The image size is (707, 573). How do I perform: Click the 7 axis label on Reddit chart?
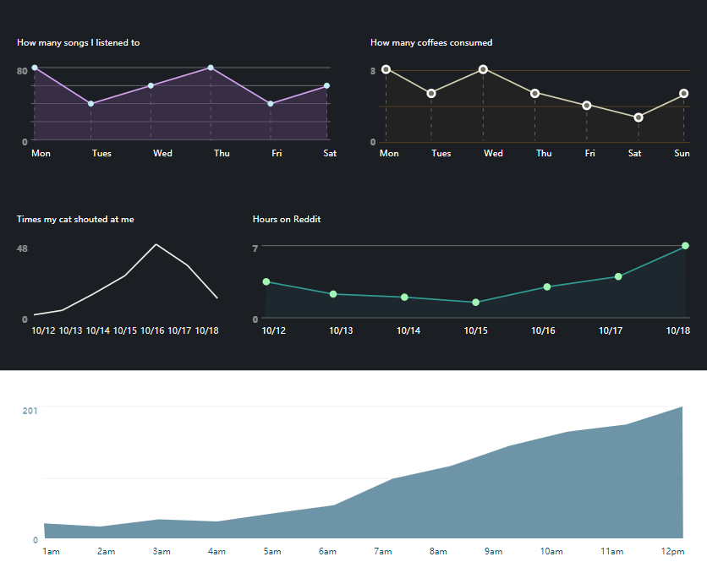255,248
